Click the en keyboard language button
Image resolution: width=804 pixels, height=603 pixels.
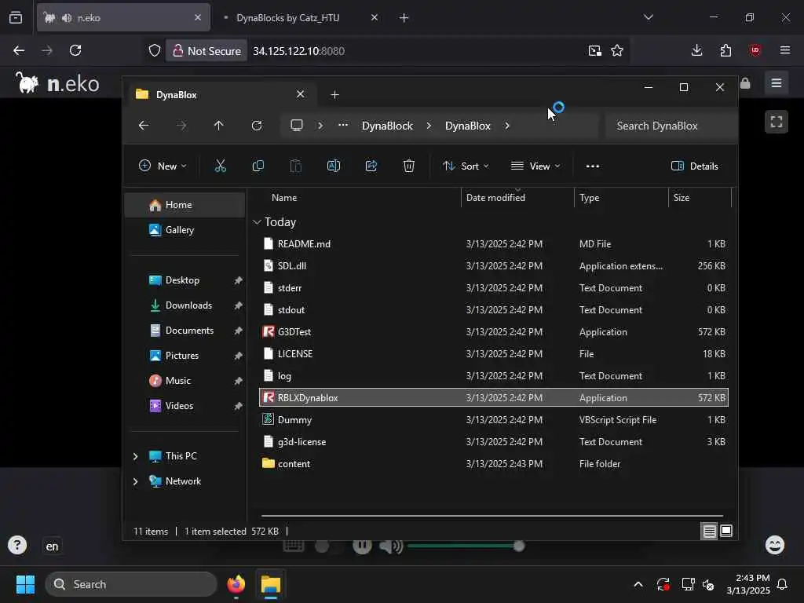(x=52, y=546)
